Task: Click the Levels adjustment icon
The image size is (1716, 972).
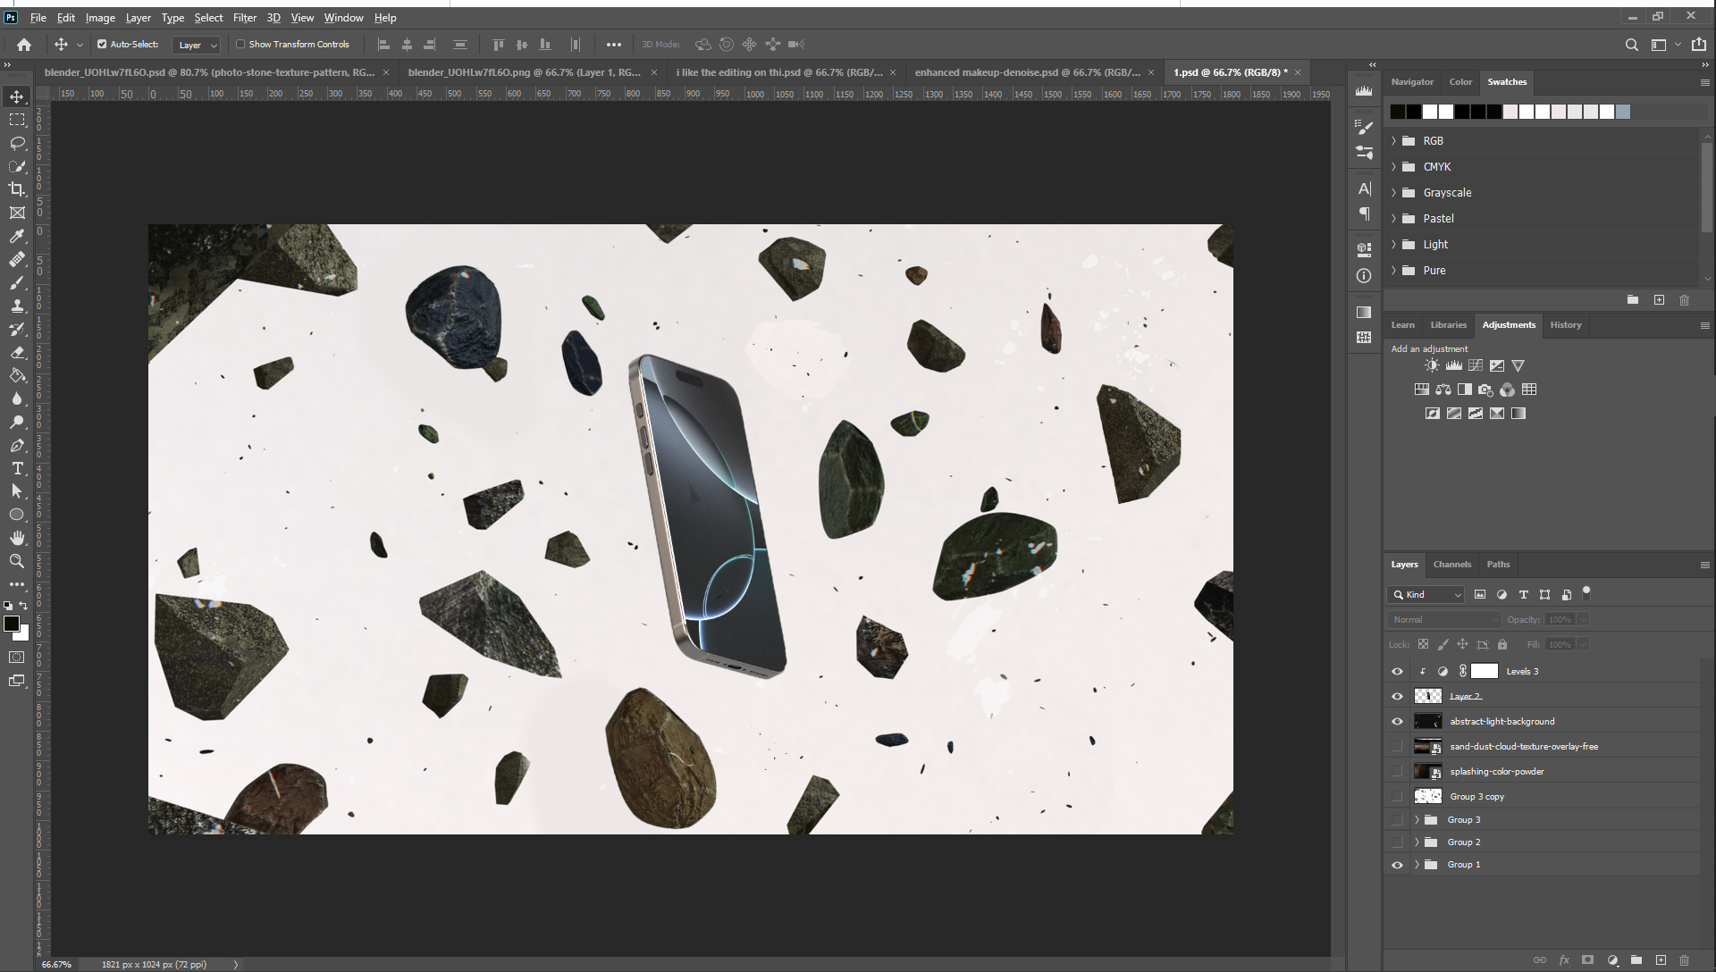Action: point(1454,365)
